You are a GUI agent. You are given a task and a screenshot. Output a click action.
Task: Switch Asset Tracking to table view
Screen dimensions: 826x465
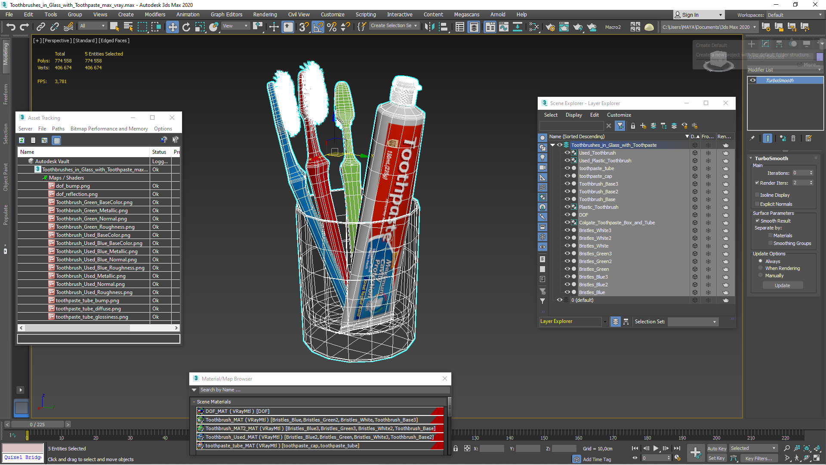coord(56,140)
